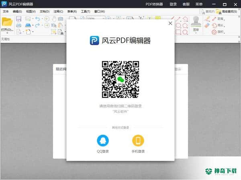The image size is (241, 180).
Task: Select the eraser tool
Action: [x=207, y=26]
